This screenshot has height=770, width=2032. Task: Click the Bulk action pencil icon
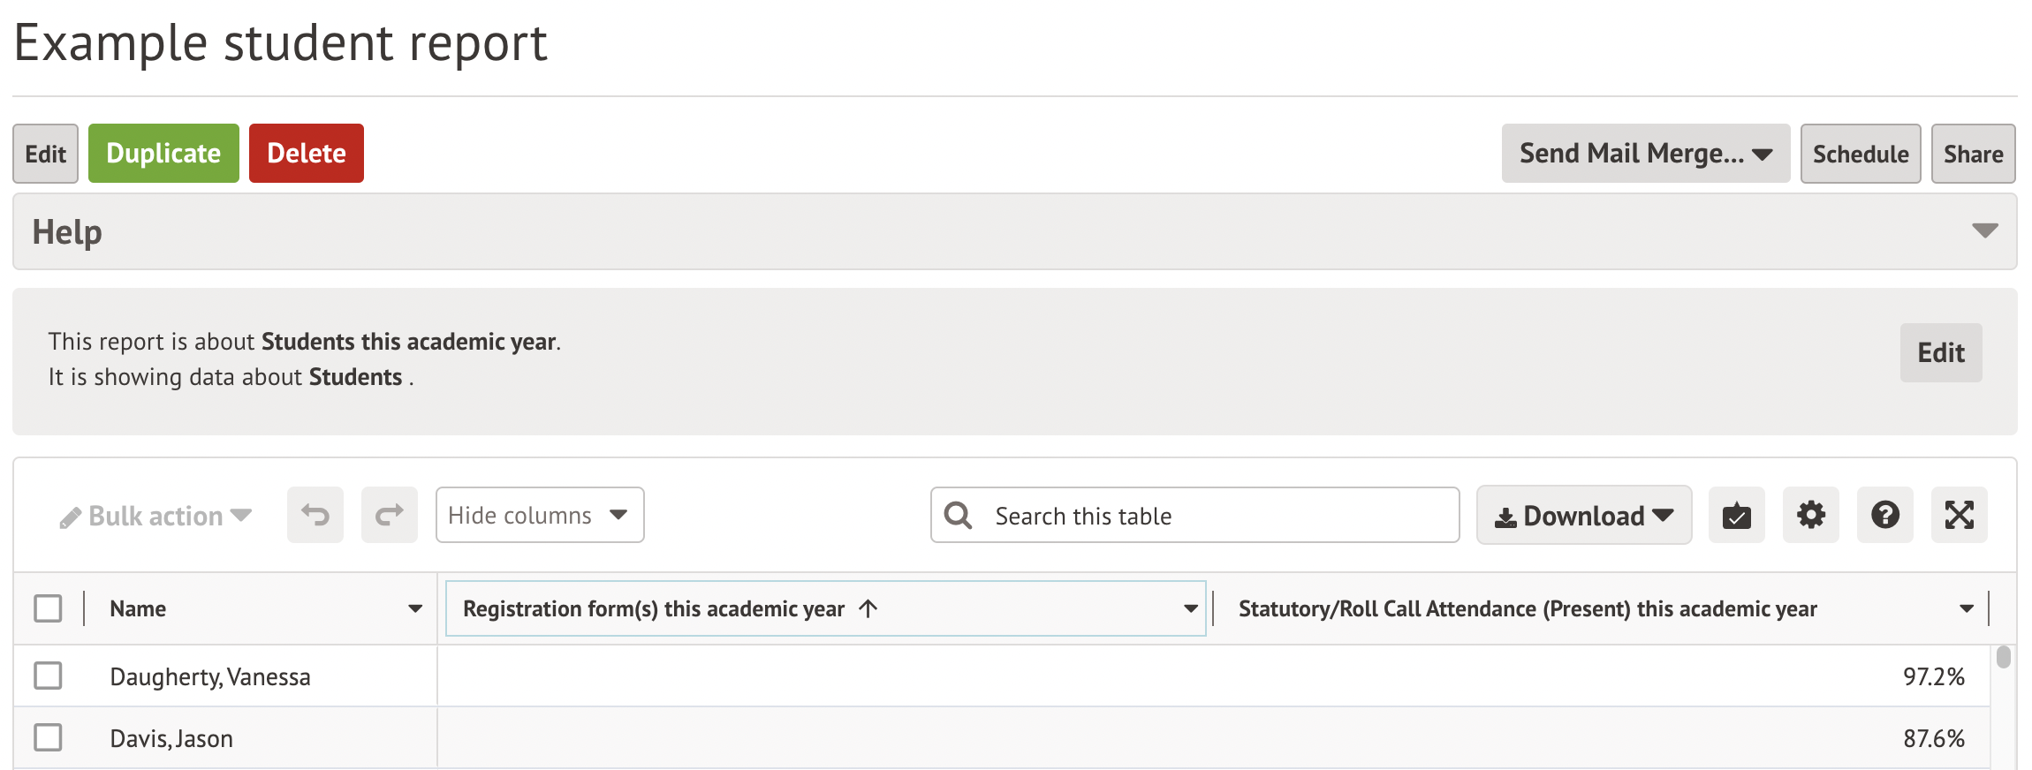(71, 517)
